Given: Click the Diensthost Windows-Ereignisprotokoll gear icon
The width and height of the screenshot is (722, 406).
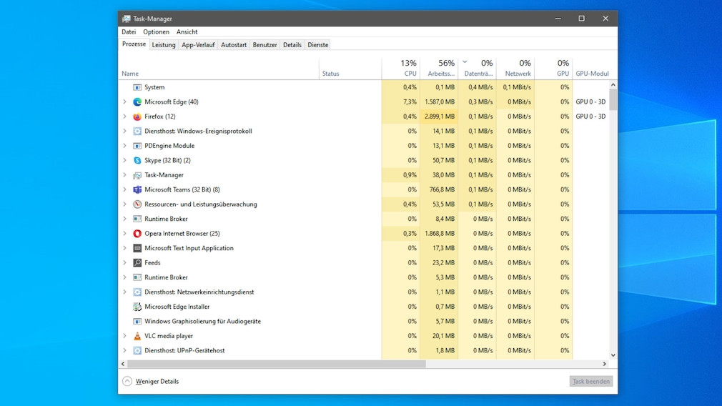Looking at the screenshot, I should (x=137, y=132).
